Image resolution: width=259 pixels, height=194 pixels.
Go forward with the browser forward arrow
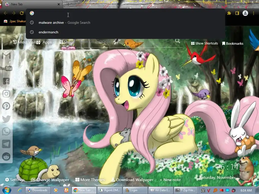(x=14, y=13)
